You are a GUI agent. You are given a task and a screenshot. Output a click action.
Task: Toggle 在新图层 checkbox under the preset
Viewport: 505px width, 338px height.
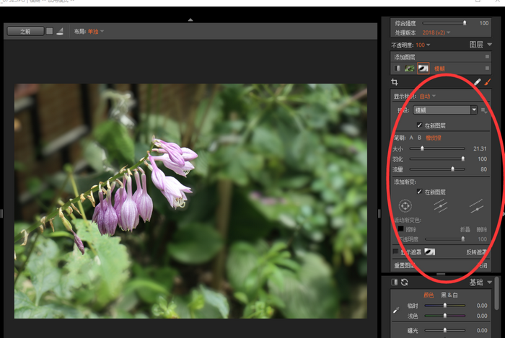[420, 125]
